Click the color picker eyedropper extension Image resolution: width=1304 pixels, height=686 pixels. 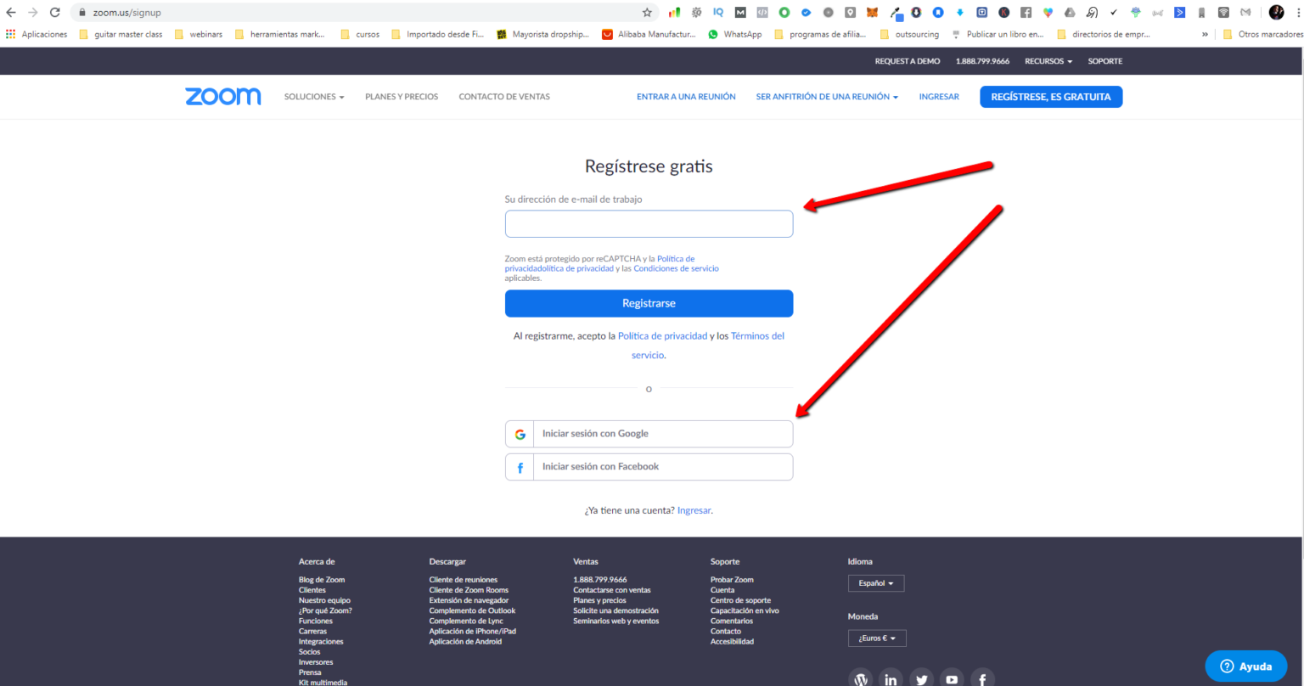tap(896, 14)
